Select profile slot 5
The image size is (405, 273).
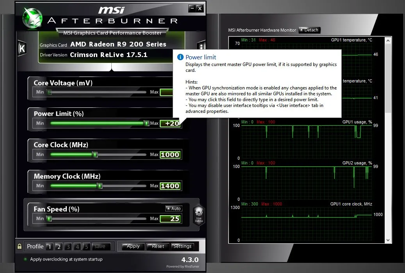(x=87, y=247)
